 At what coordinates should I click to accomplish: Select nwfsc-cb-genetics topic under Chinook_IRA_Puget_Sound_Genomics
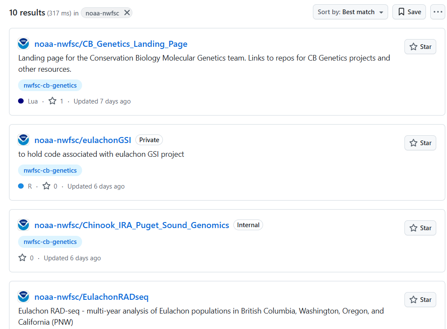click(x=50, y=242)
